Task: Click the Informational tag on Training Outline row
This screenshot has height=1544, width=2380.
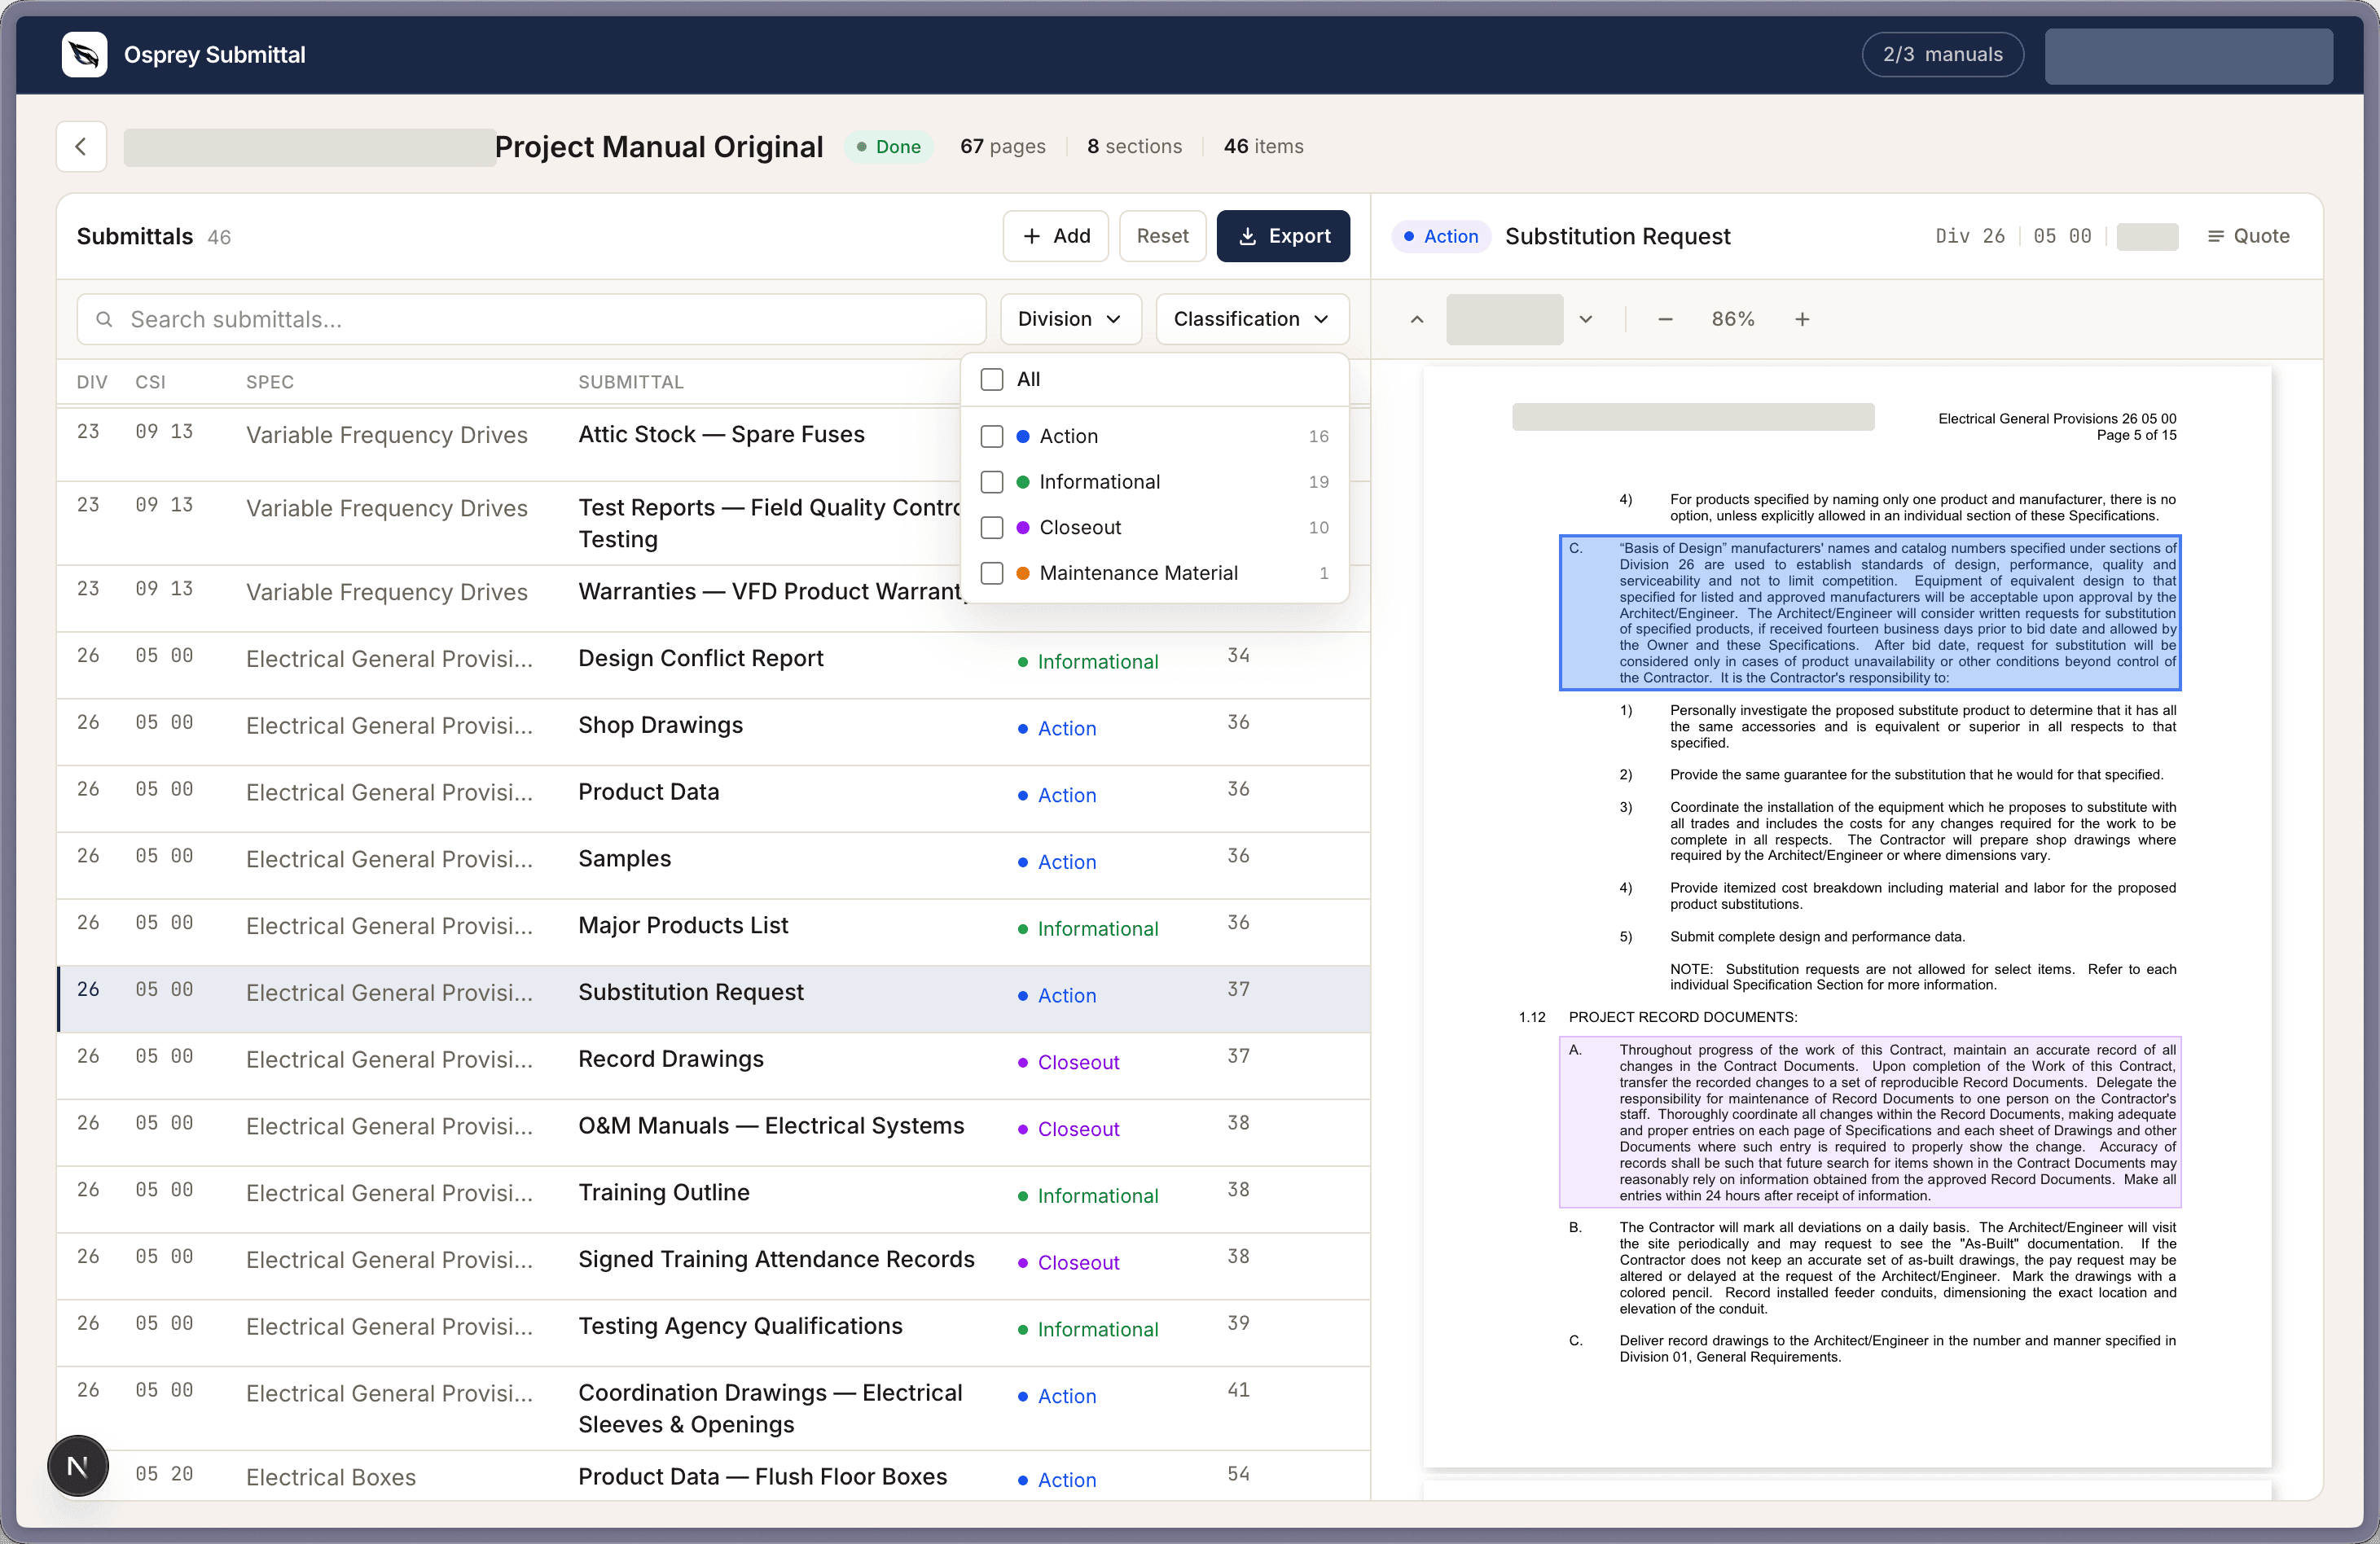Action: pyautogui.click(x=1088, y=1196)
